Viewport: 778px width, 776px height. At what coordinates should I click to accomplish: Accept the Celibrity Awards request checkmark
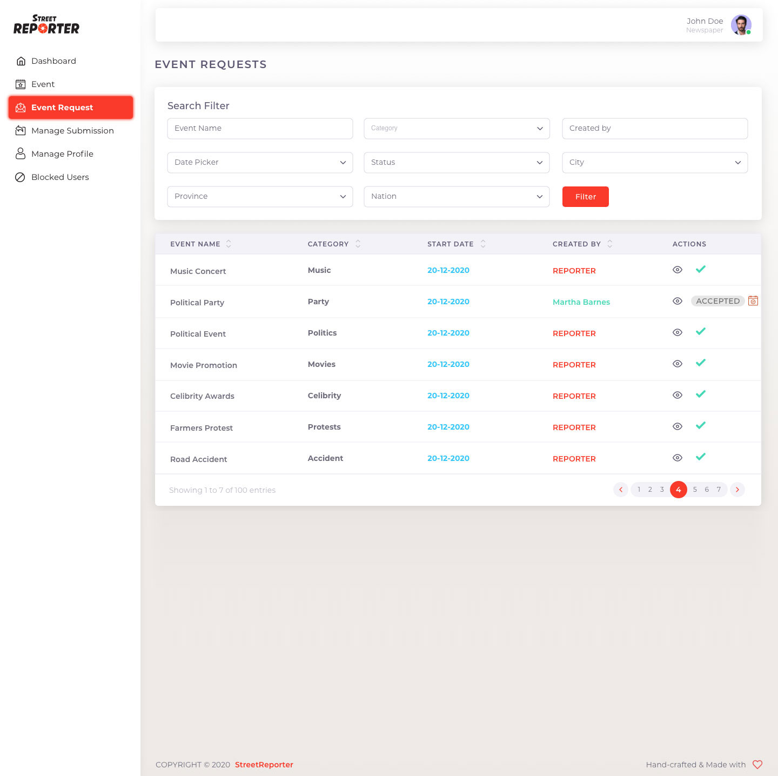point(701,394)
